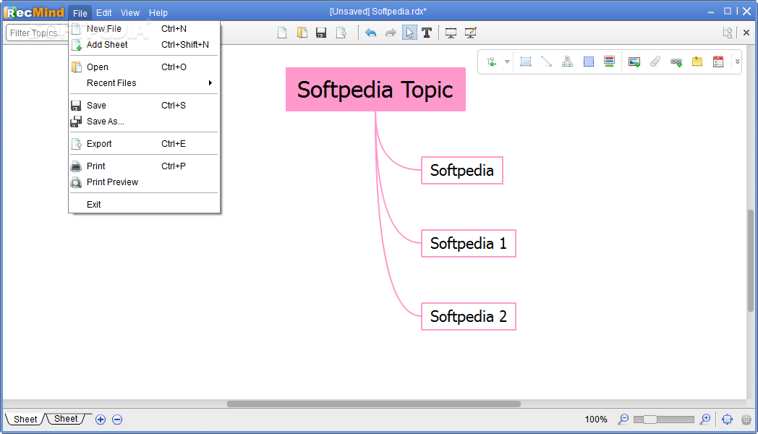
Task: Click the summary colored lines icon
Action: click(x=609, y=62)
